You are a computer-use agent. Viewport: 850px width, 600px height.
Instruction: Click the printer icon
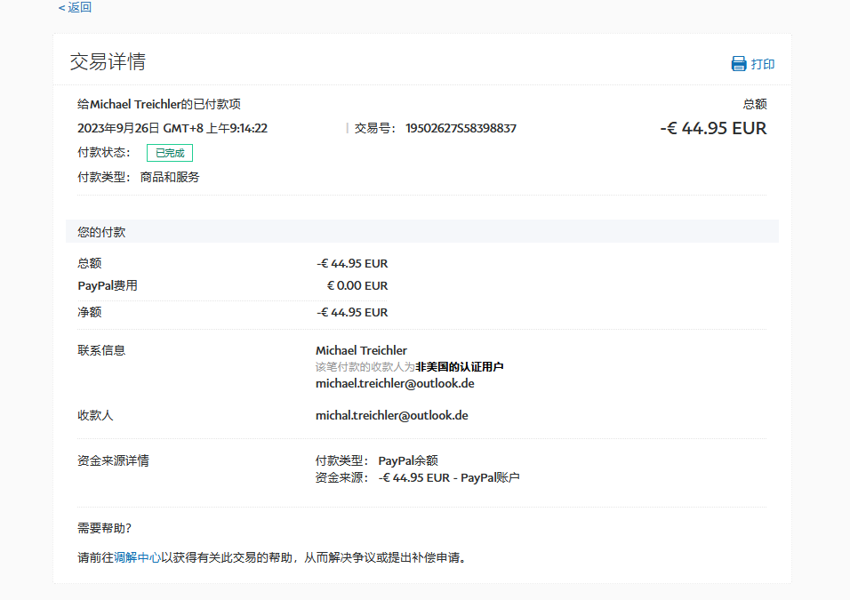point(738,64)
